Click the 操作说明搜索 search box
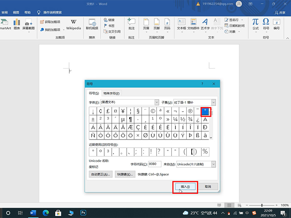The image size is (291, 218). pyautogui.click(x=50, y=12)
